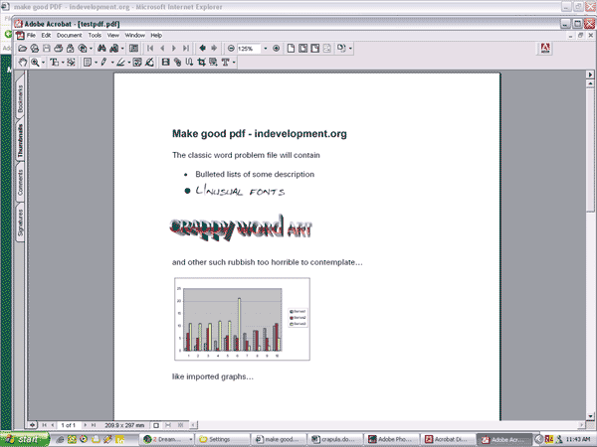Viewport: 597px width, 447px height.
Task: Switch to Acrobat Di... taskbar button
Action: tap(448, 439)
